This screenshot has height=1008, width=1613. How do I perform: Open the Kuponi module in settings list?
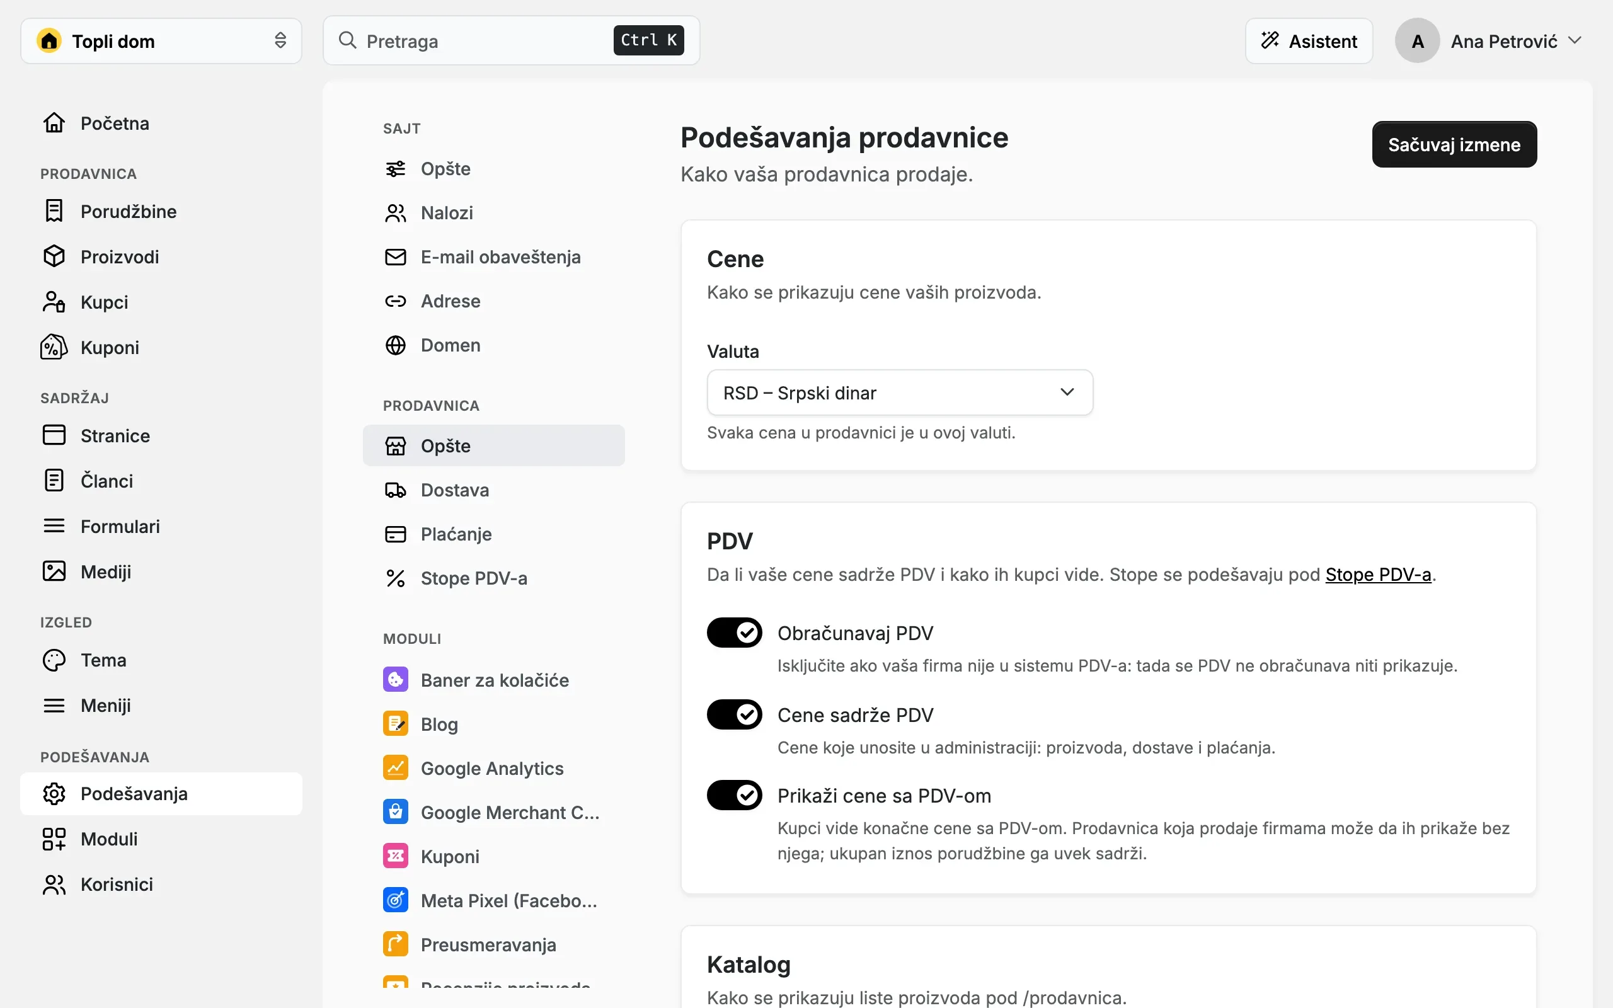tap(493, 856)
